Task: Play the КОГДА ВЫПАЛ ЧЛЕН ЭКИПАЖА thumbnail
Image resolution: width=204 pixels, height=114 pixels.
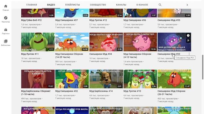Action: [106, 42]
